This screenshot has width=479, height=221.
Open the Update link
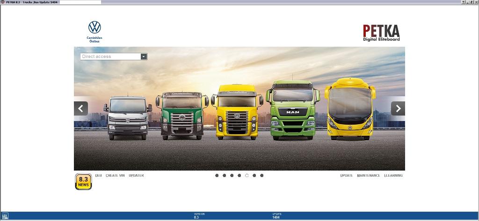(347, 176)
